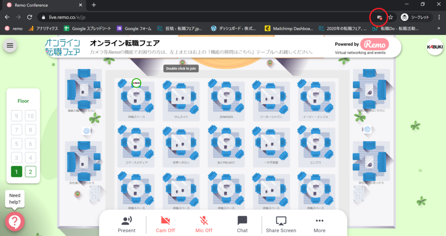The width and height of the screenshot is (446, 236).
Task: Switch to Floor 5
Action: [x=17, y=144]
